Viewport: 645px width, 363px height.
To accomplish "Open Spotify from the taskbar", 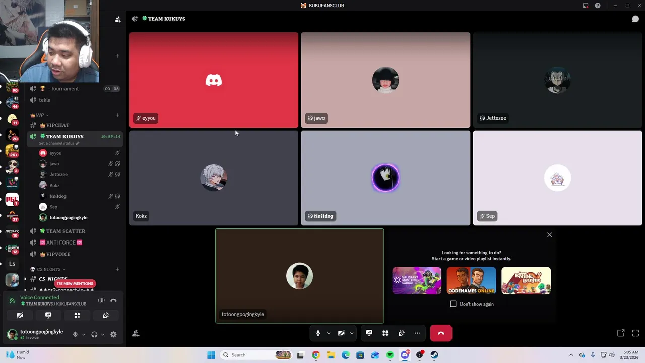I will [x=390, y=355].
